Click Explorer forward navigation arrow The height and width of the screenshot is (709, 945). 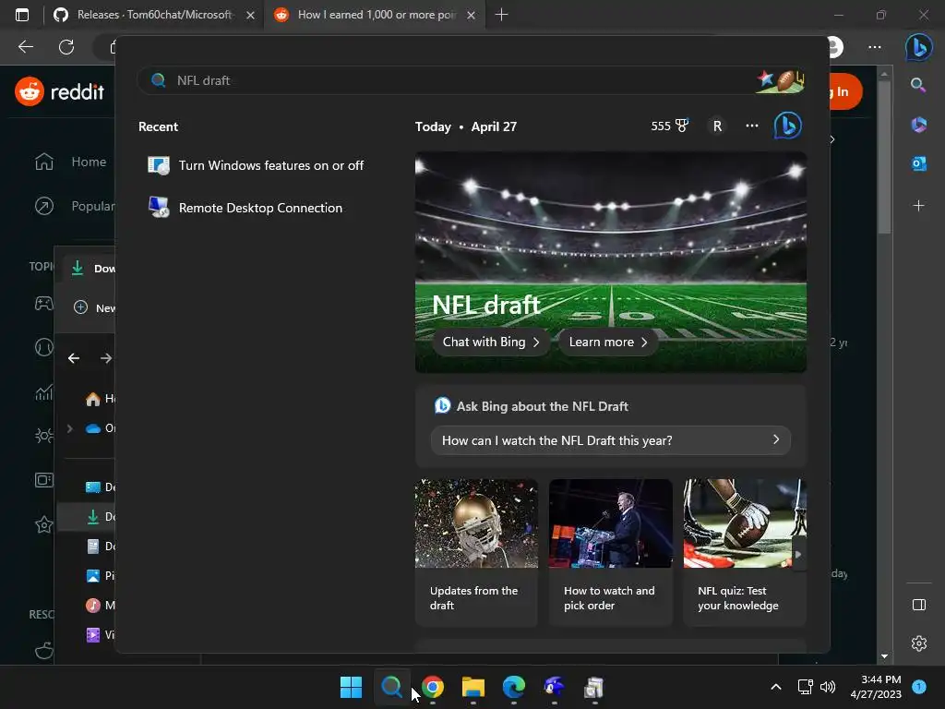point(106,358)
